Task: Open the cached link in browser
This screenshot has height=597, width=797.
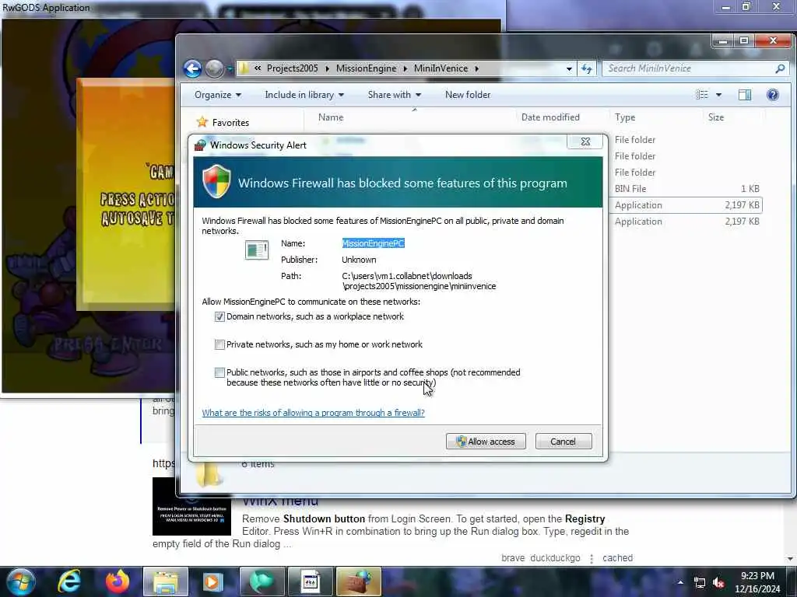Action: [x=617, y=558]
